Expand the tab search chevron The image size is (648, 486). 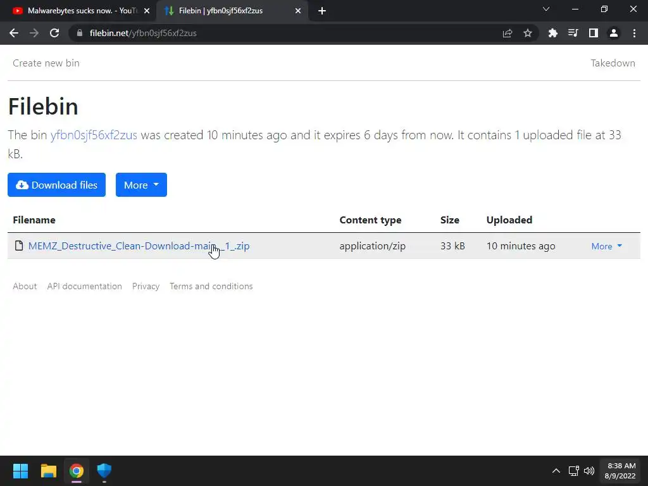[x=546, y=9]
